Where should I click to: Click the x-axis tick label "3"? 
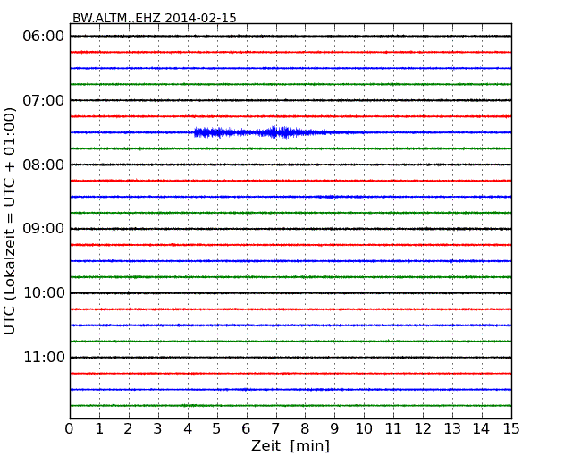[158, 429]
